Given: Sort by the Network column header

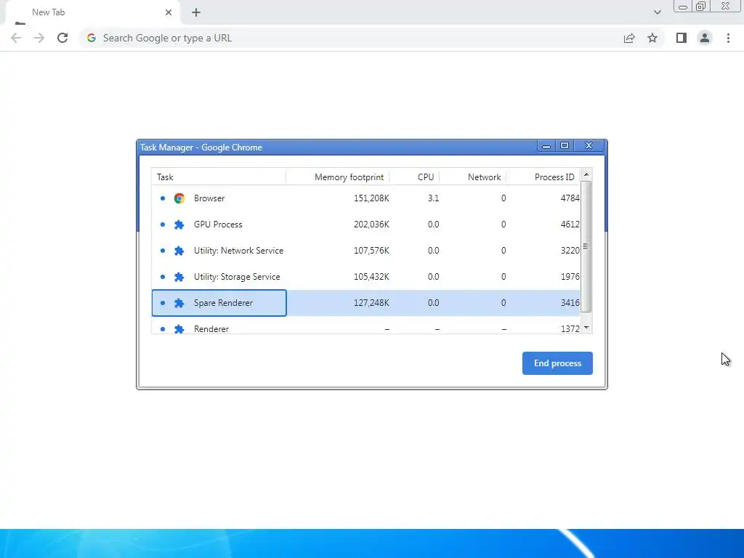Looking at the screenshot, I should click(x=472, y=177).
